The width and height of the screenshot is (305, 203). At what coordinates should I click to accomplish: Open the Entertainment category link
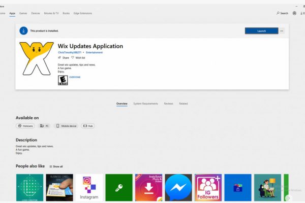(95, 52)
